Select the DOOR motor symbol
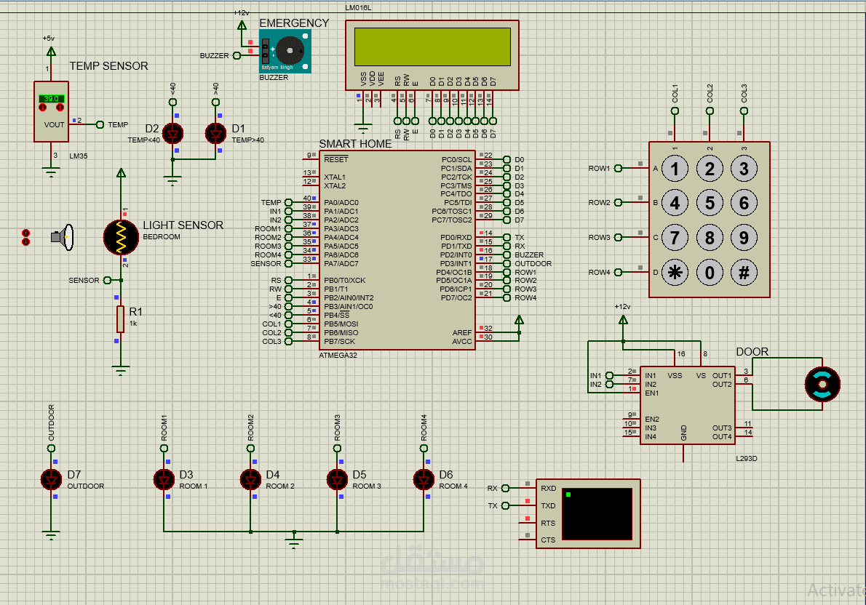Image resolution: width=866 pixels, height=605 pixels. [822, 384]
